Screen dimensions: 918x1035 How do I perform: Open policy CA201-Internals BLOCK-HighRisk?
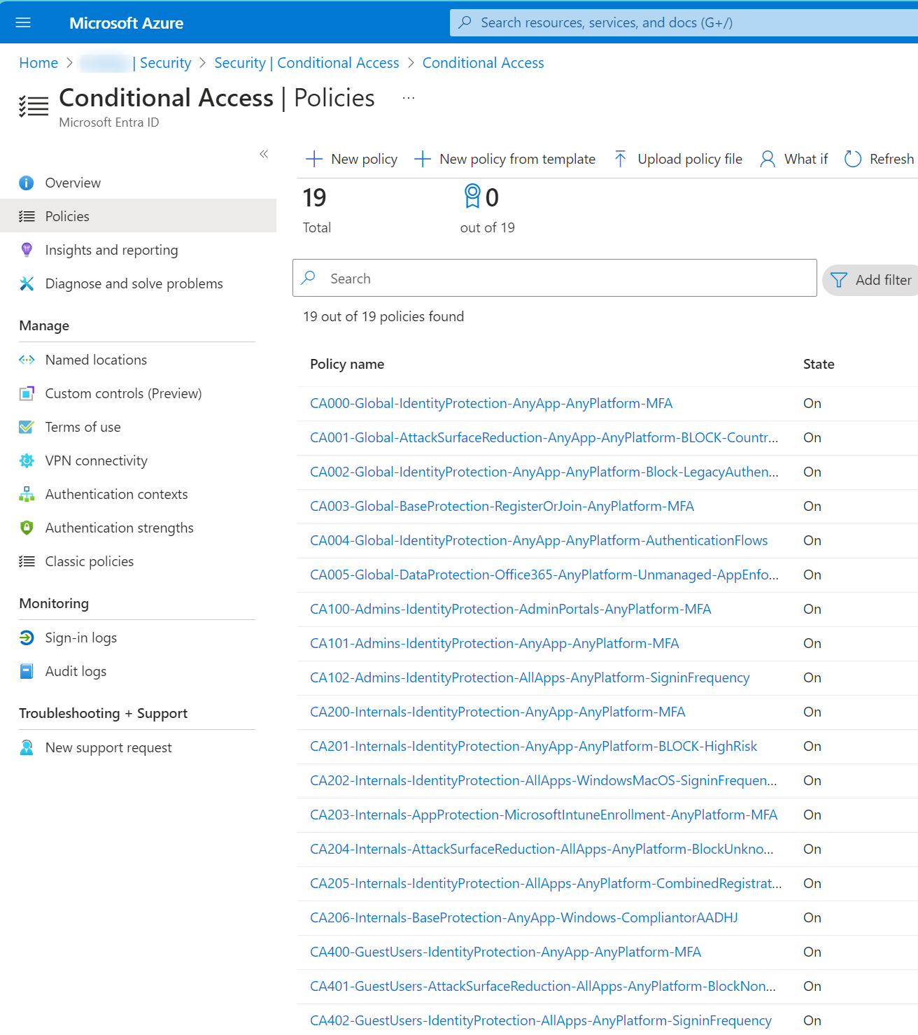coord(534,746)
